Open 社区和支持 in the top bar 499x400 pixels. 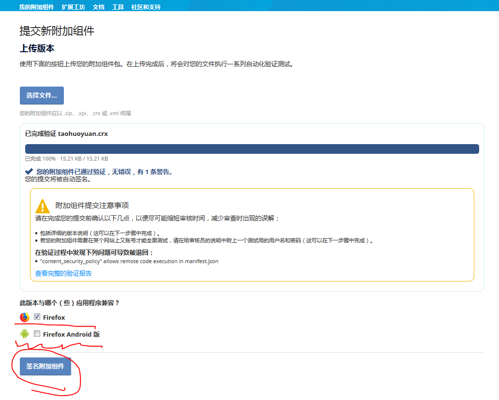[x=146, y=7]
